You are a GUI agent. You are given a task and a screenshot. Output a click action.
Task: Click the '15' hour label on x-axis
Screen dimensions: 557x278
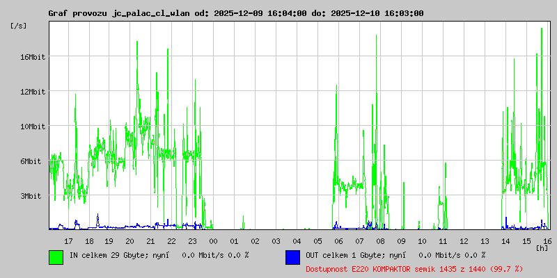(526, 241)
